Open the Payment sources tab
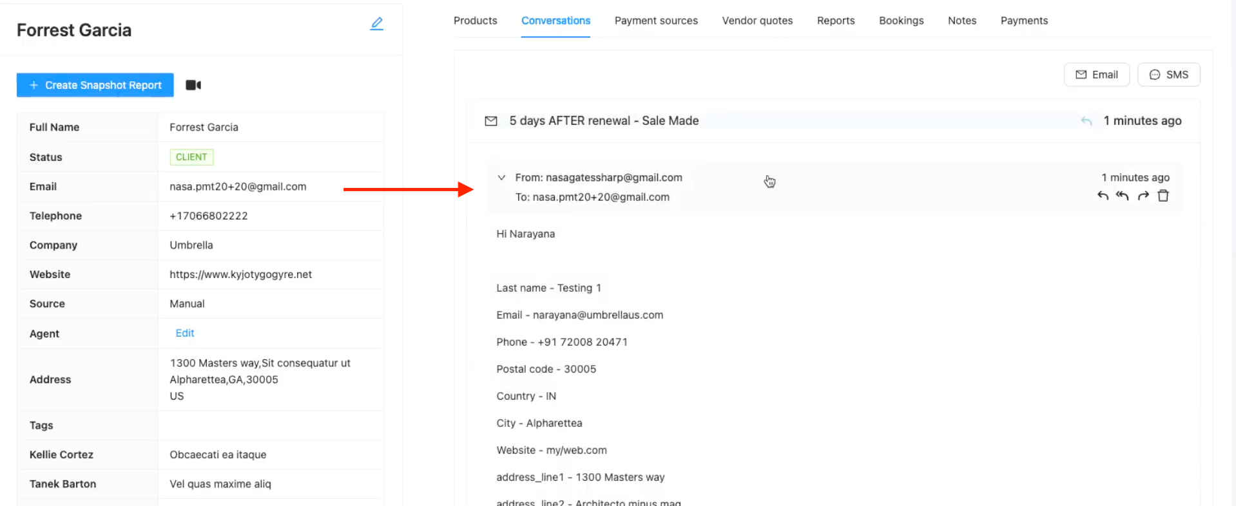This screenshot has height=506, width=1236. pos(656,21)
